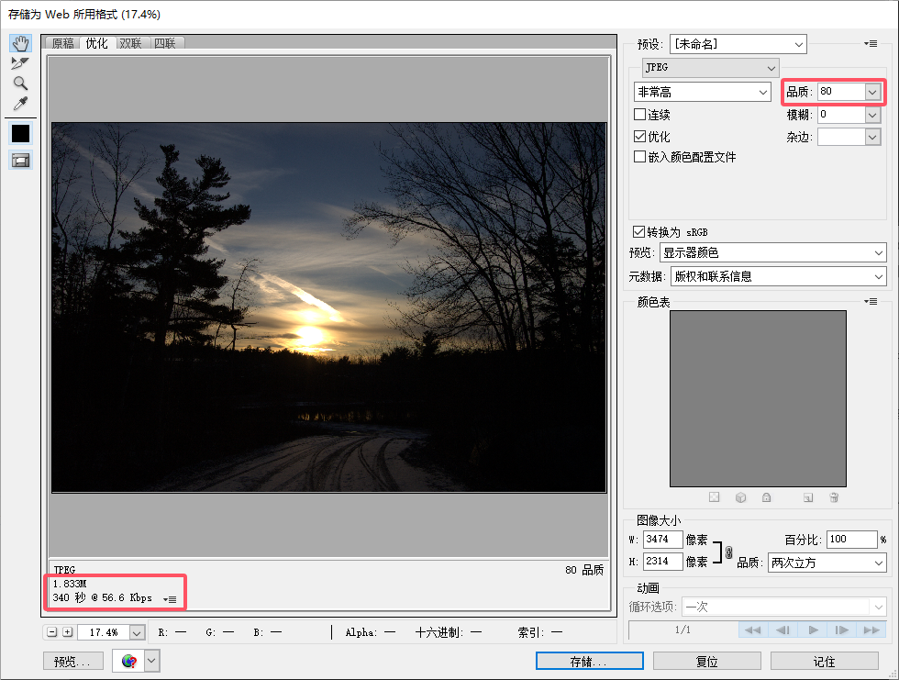Enable the 连续 checkbox
Screen dimensions: 899x680
640,115
